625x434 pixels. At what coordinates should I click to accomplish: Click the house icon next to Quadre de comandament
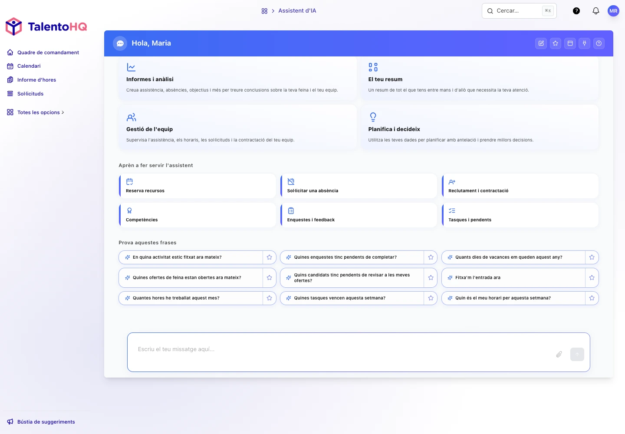(10, 53)
